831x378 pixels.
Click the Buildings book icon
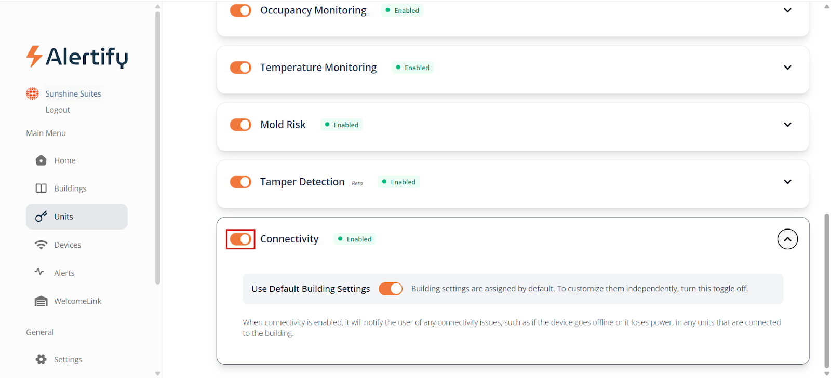(x=41, y=188)
